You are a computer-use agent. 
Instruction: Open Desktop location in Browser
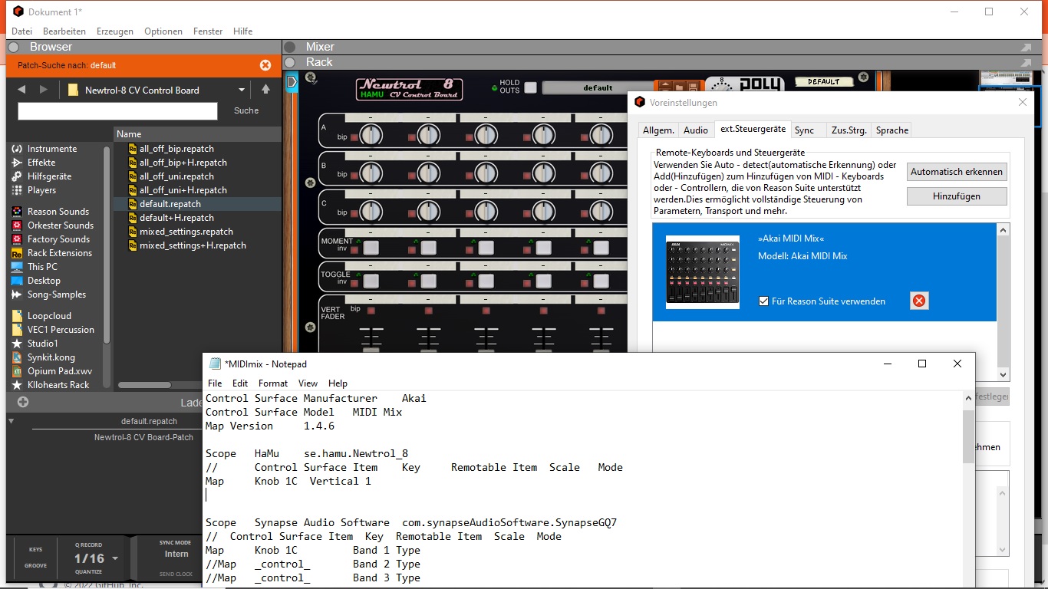36,281
